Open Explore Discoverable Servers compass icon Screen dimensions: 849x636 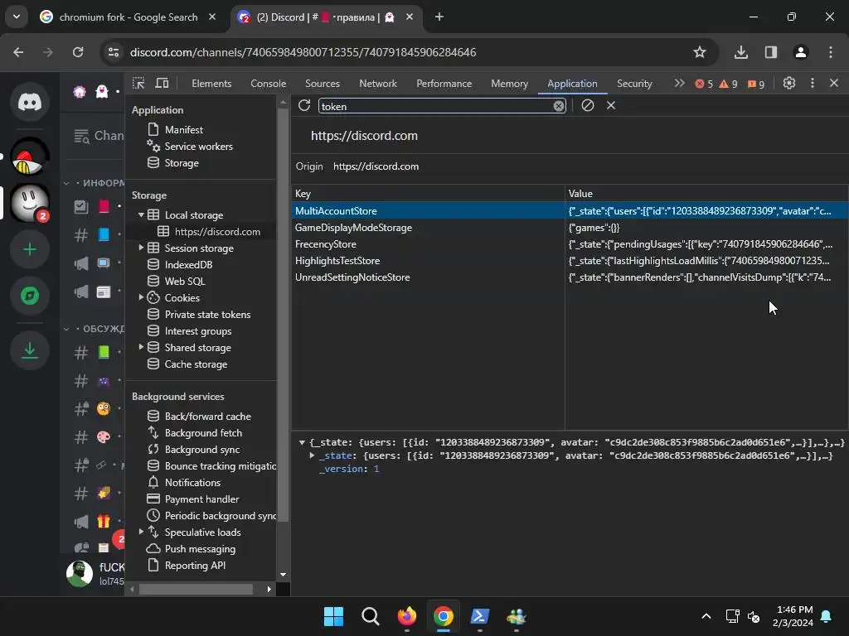[x=30, y=296]
